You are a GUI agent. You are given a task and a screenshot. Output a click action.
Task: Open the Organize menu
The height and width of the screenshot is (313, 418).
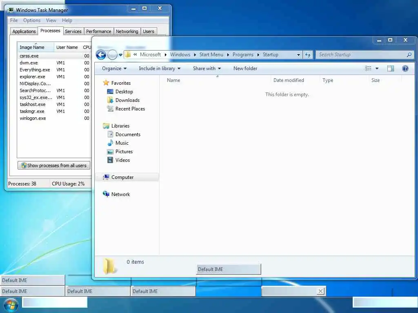click(114, 68)
